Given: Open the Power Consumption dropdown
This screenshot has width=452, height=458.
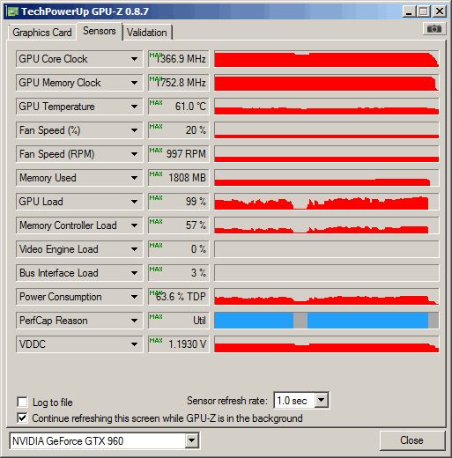Looking at the screenshot, I should click(x=134, y=297).
